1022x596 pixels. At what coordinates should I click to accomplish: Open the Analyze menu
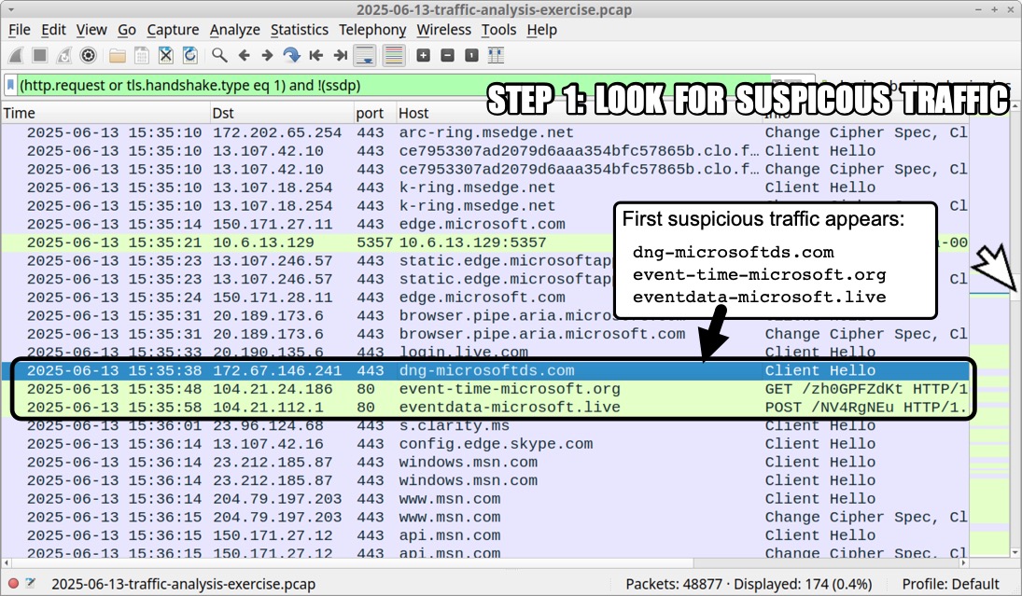pos(234,30)
